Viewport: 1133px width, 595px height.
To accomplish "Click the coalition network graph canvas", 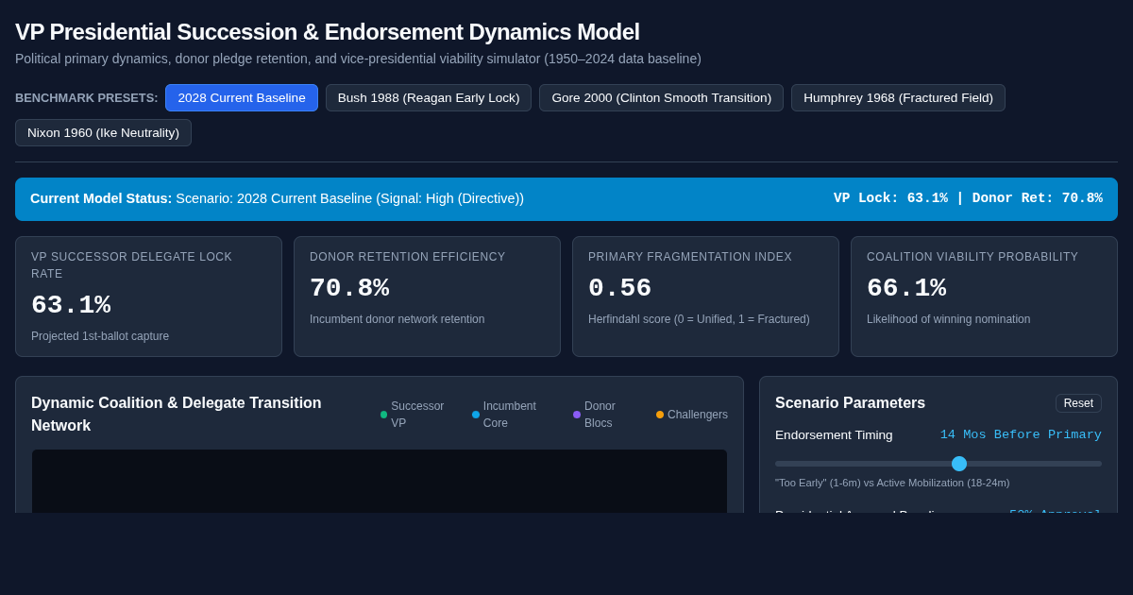I will [380, 481].
